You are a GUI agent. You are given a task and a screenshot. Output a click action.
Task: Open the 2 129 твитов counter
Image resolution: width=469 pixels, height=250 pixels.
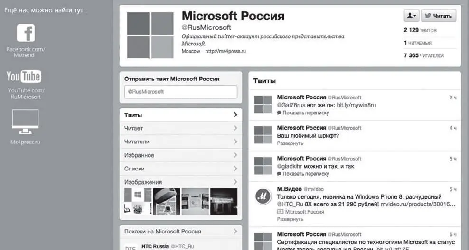[420, 30]
